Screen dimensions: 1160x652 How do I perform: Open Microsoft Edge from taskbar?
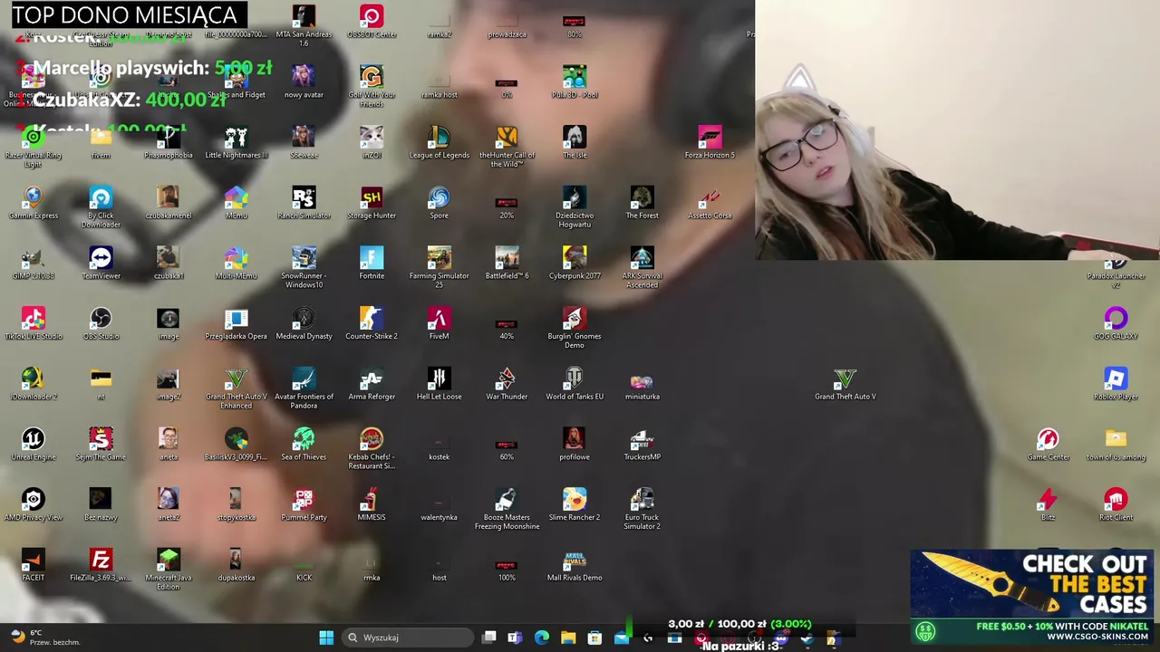coord(542,638)
